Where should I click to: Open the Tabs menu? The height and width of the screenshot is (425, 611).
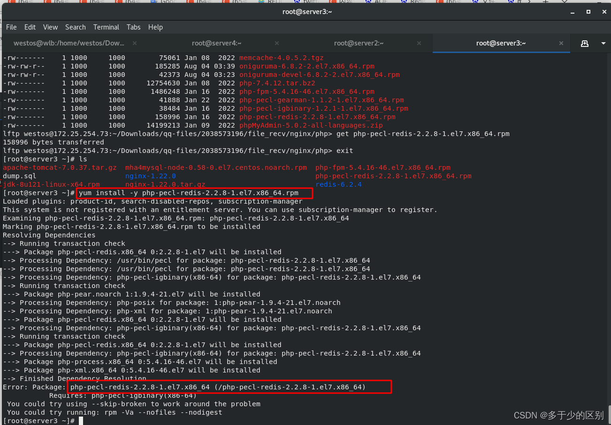pyautogui.click(x=133, y=27)
